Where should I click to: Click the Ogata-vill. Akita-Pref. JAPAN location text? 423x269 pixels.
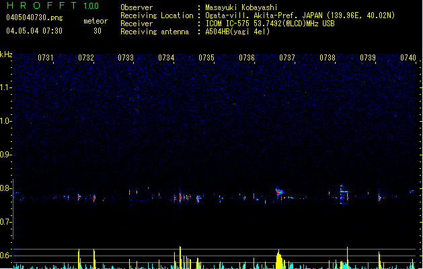click(x=300, y=15)
